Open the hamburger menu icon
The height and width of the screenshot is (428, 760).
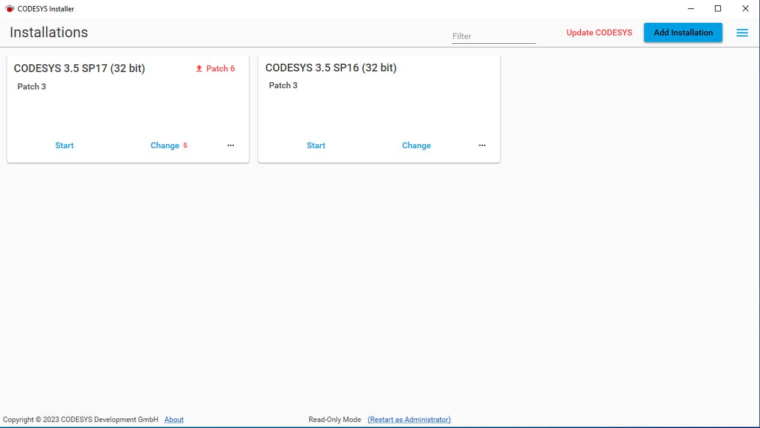[x=742, y=33]
